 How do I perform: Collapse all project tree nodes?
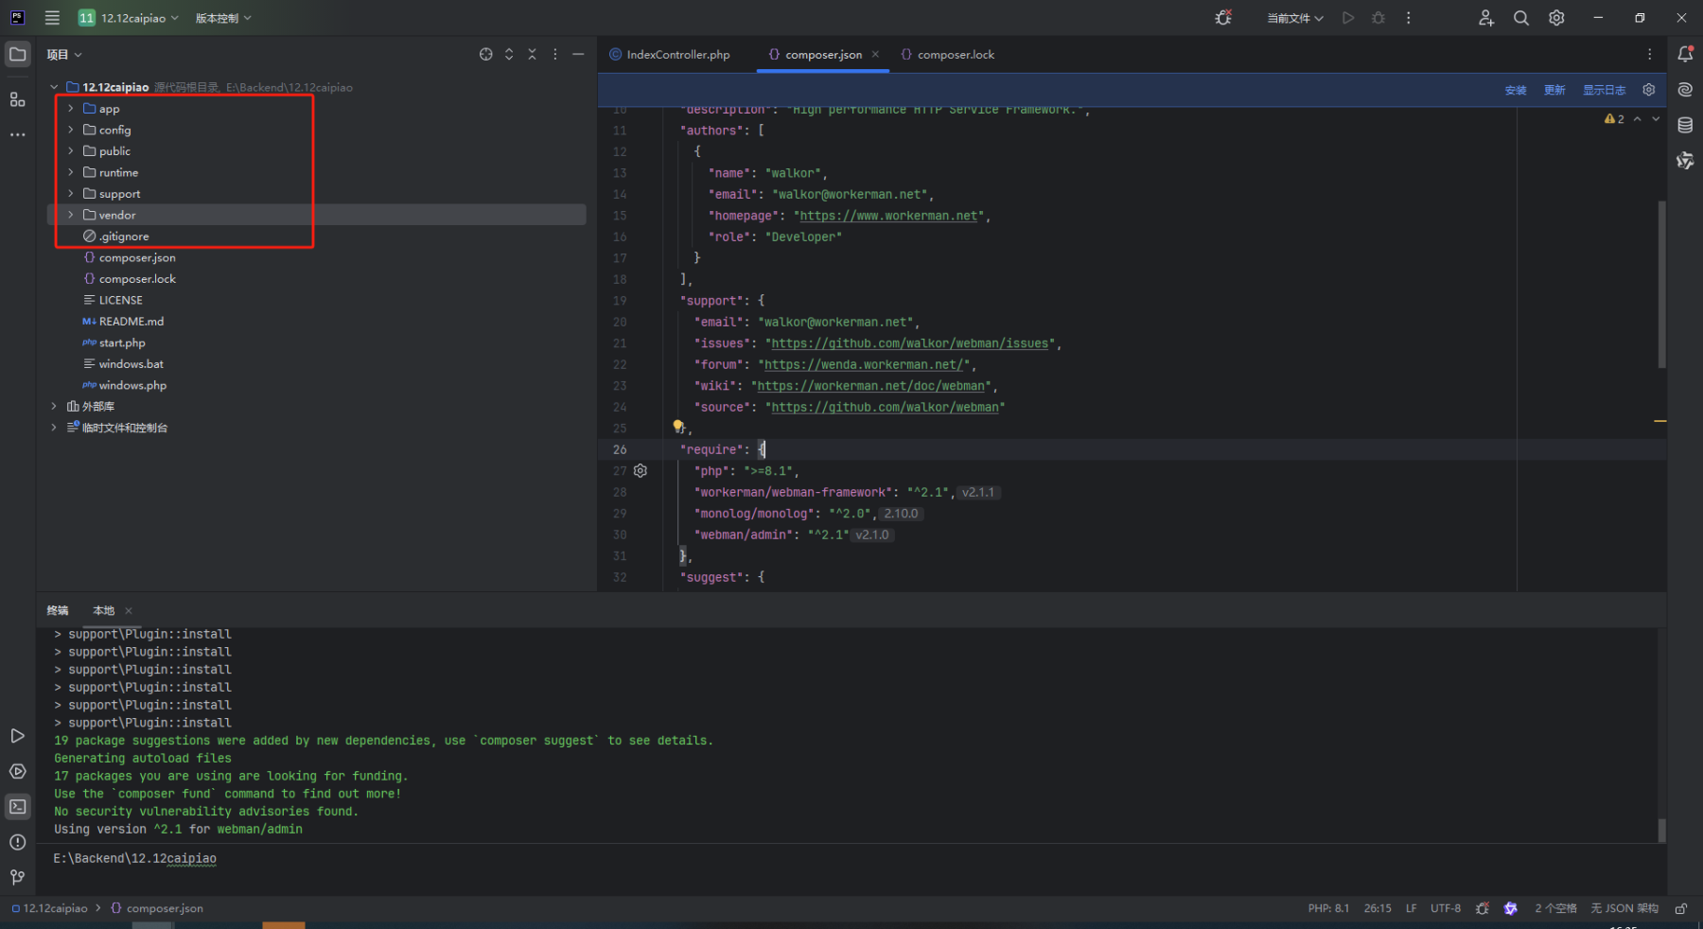532,55
